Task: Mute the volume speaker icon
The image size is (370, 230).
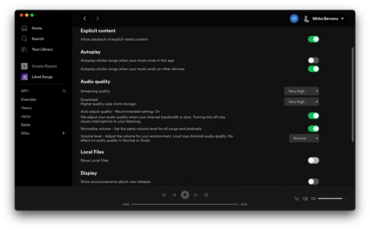Action: coord(313,199)
